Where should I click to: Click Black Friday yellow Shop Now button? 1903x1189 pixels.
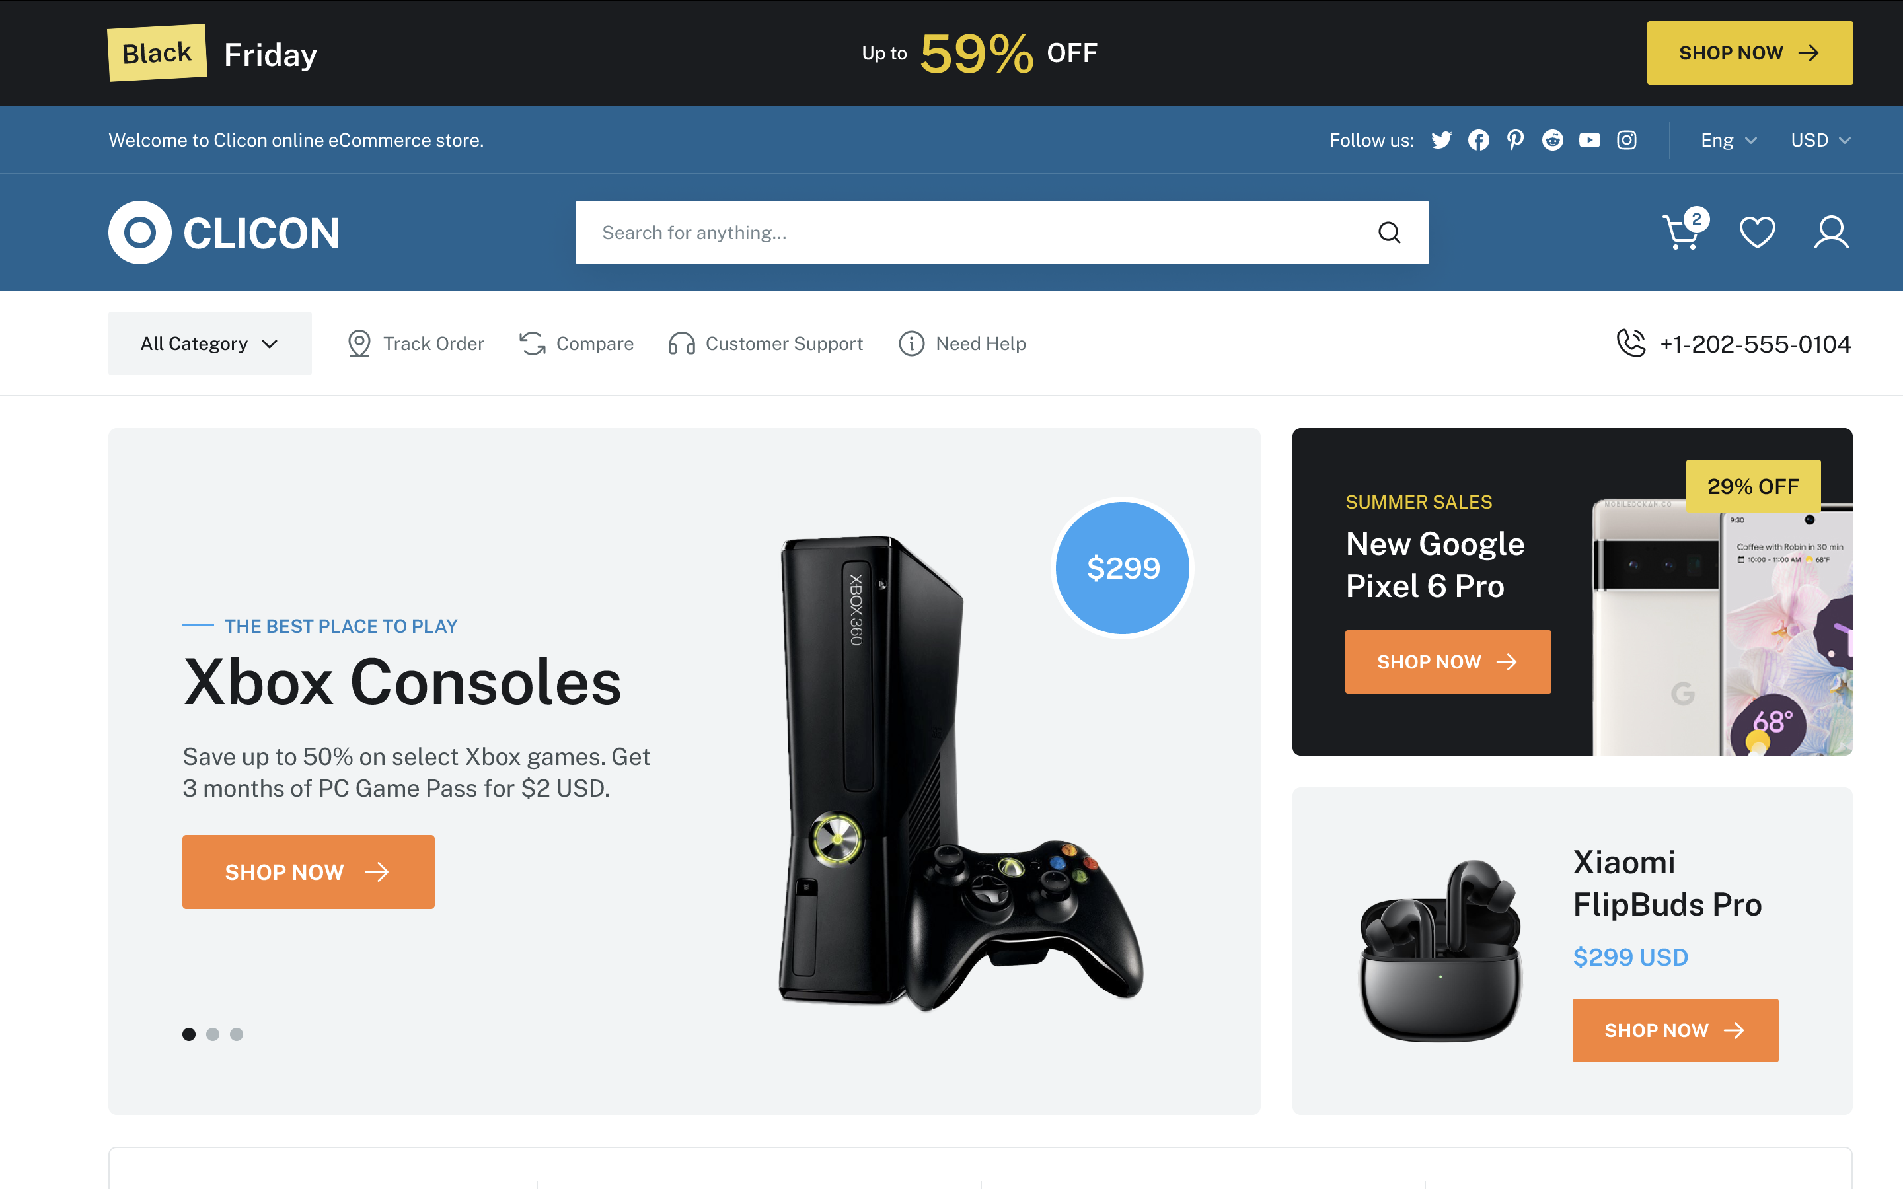pos(1750,53)
